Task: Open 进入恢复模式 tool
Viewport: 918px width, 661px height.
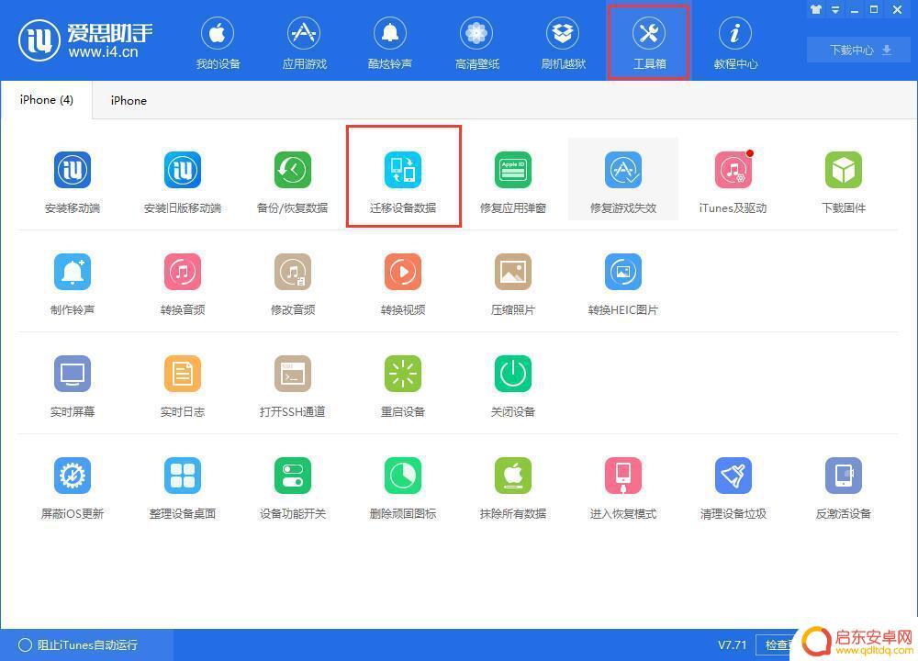Action: pyautogui.click(x=623, y=487)
